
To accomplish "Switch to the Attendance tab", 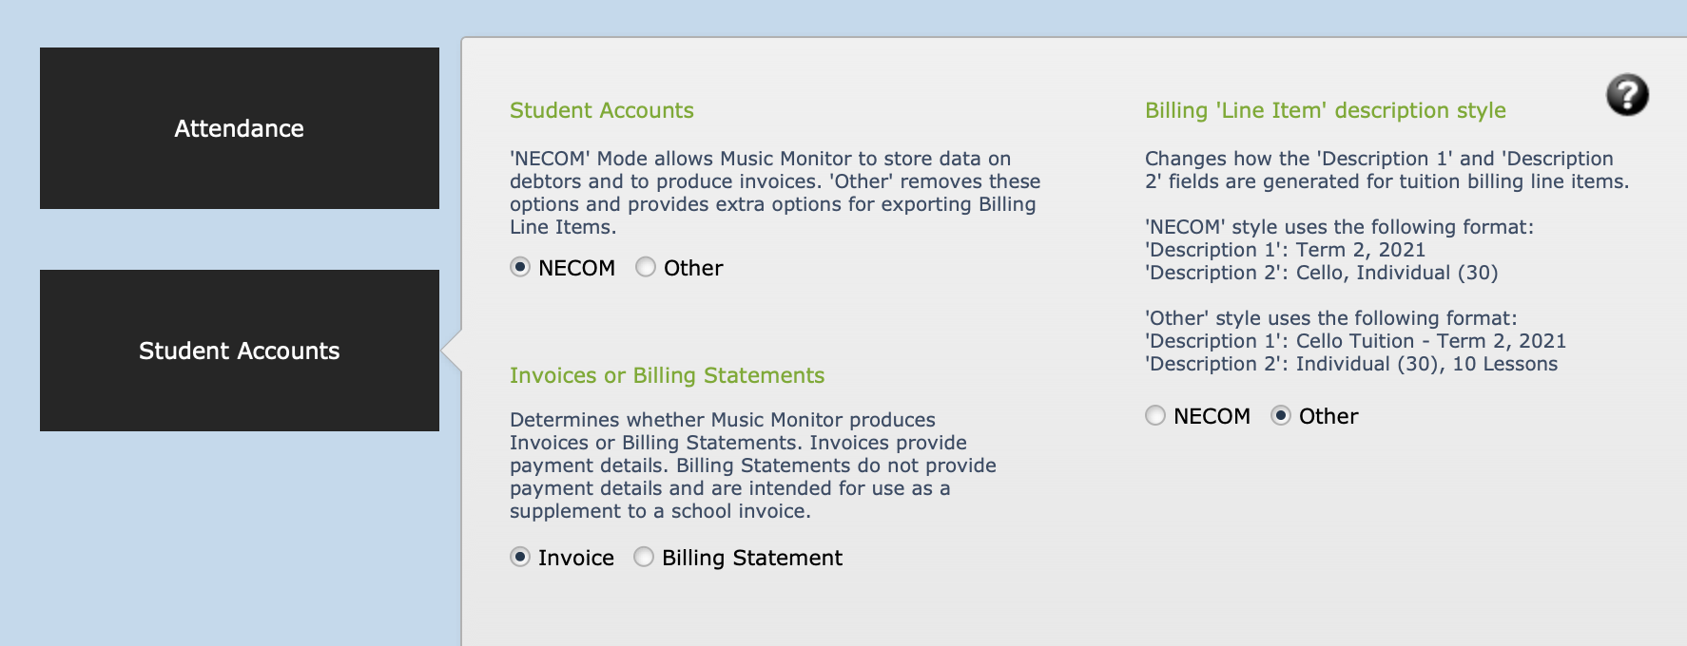I will (240, 128).
